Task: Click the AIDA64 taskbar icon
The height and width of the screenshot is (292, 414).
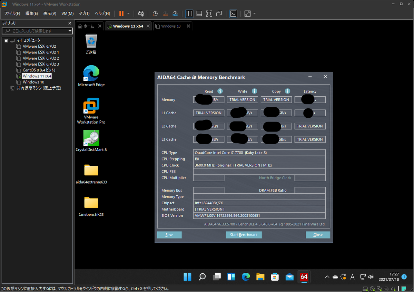Action: tap(304, 277)
